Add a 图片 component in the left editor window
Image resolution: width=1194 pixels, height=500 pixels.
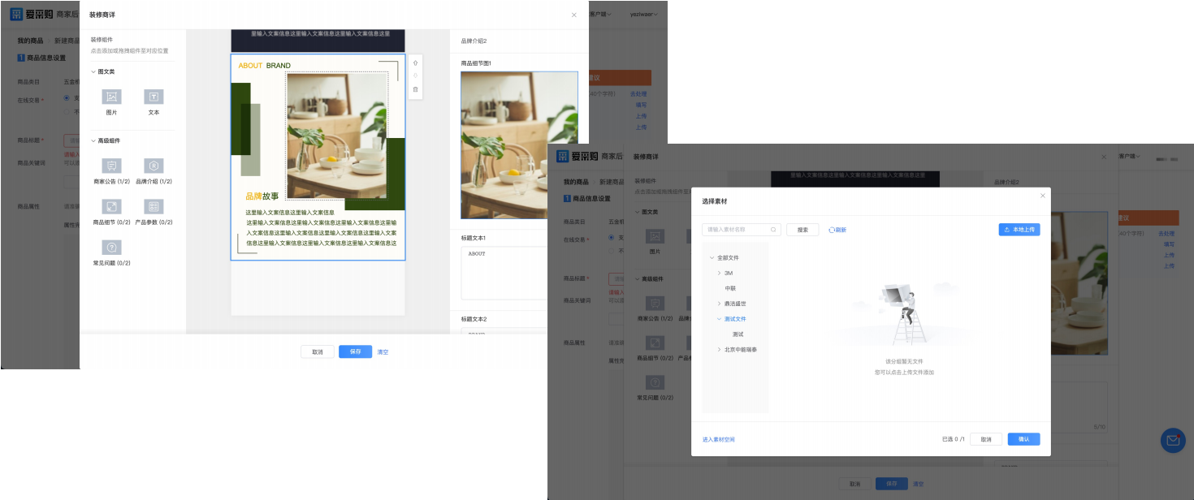[x=111, y=97]
